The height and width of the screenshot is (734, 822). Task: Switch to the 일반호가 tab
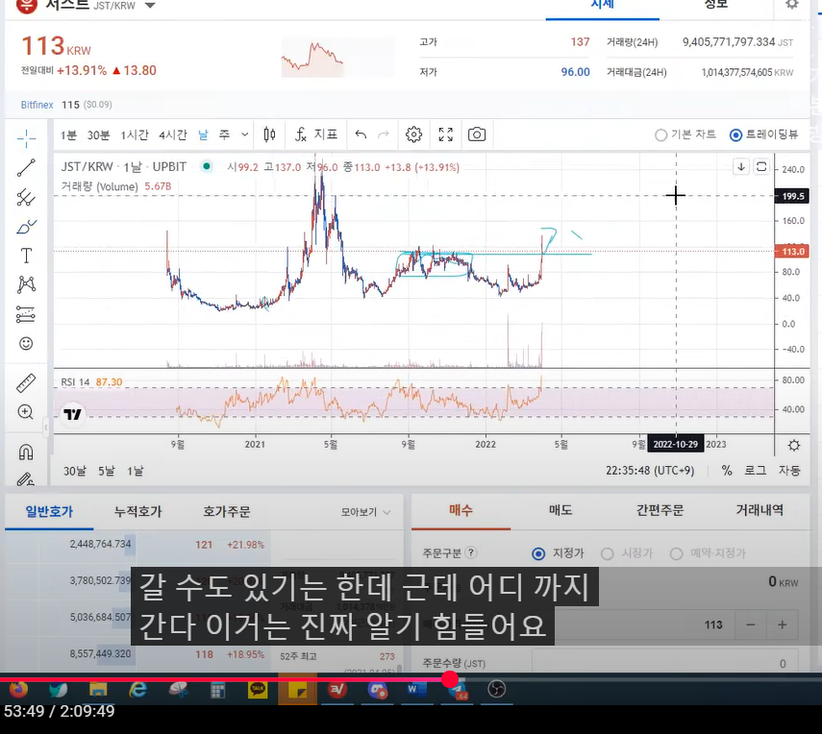pos(49,511)
